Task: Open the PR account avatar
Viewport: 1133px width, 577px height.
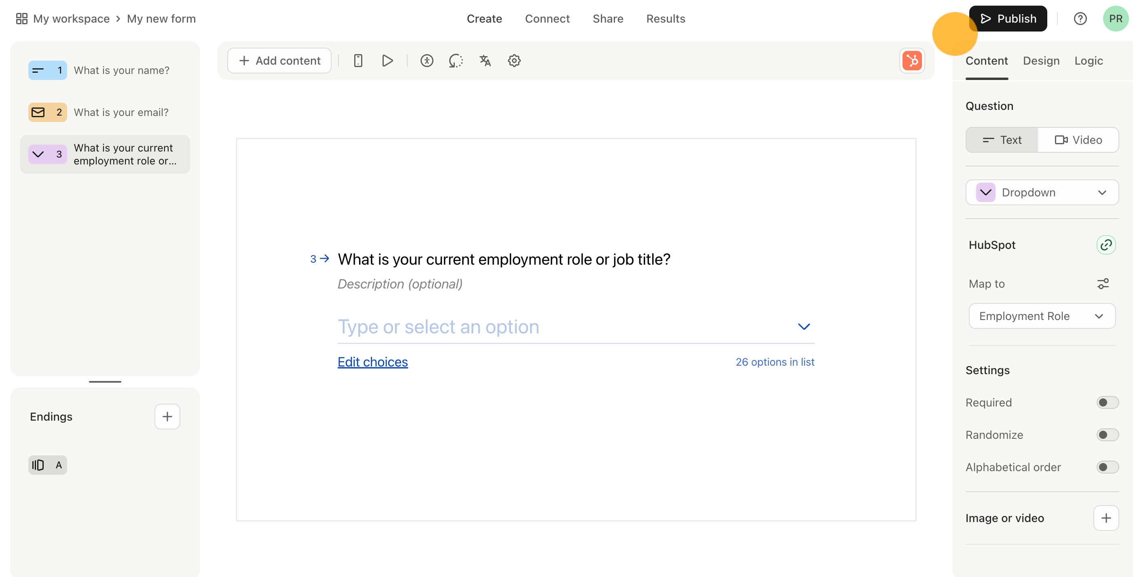Action: (1115, 19)
